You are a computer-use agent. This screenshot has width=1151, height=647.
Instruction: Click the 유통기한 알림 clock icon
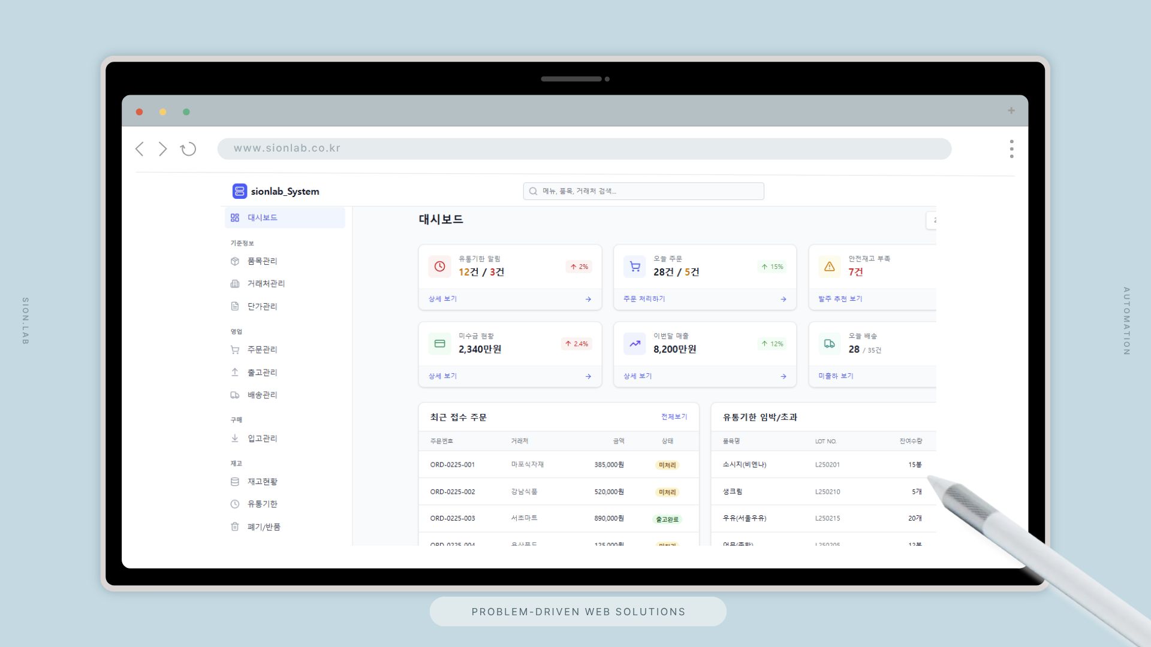[x=439, y=267]
